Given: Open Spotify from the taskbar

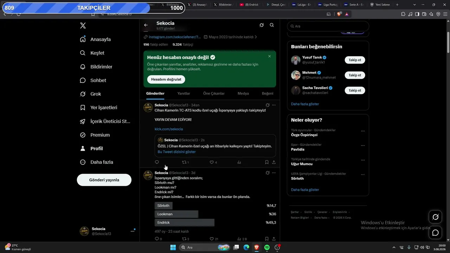Looking at the screenshot, I should point(267,247).
